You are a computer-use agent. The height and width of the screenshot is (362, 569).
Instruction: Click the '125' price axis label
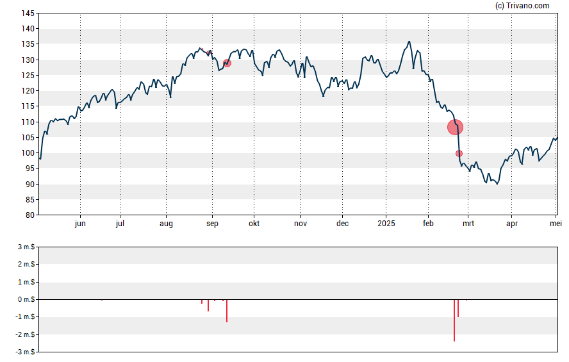coord(28,76)
